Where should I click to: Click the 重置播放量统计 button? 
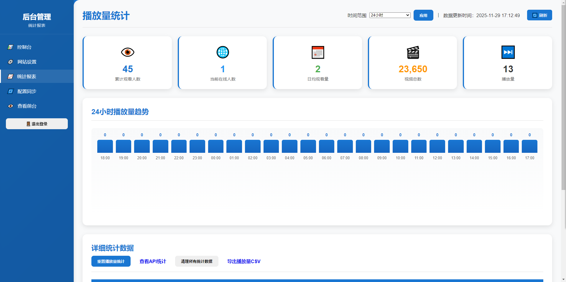coord(111,261)
